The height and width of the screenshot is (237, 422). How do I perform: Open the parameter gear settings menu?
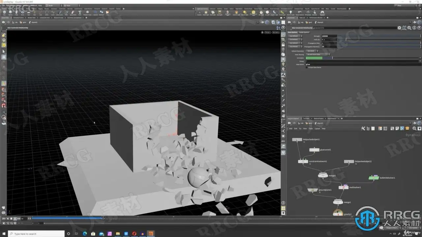(399, 28)
